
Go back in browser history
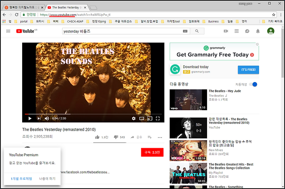[x=4, y=15]
